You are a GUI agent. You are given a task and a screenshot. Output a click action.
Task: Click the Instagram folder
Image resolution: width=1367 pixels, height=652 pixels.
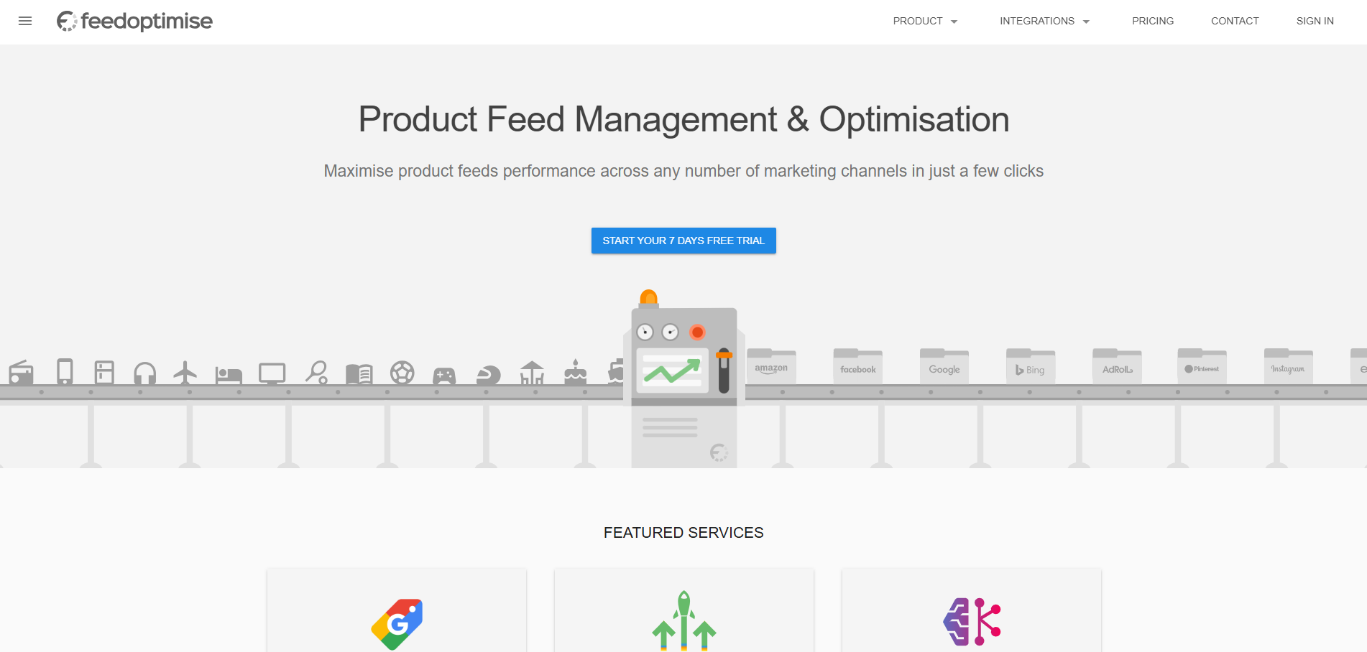coord(1289,366)
